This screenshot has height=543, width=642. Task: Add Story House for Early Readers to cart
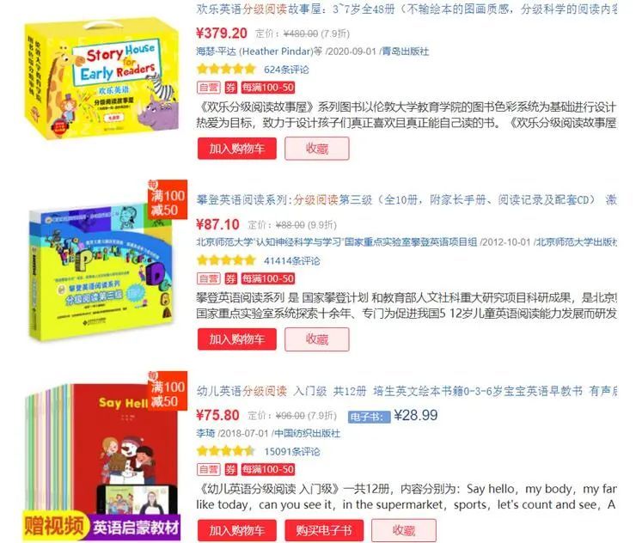236,148
